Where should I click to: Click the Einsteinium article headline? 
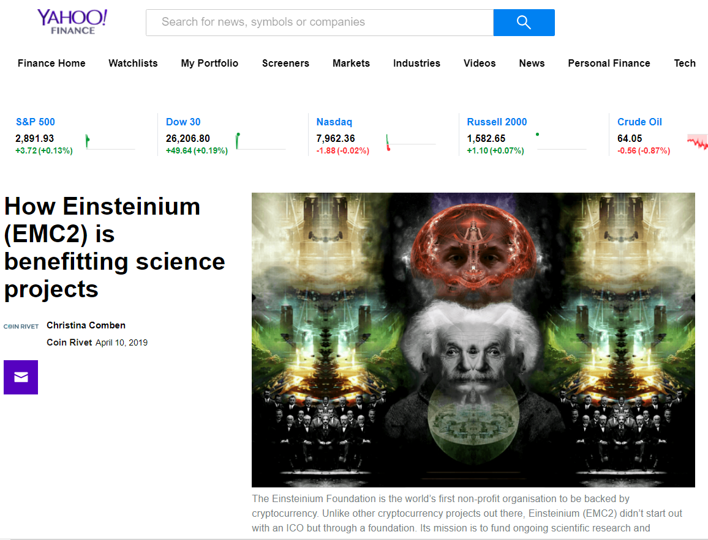[115, 248]
